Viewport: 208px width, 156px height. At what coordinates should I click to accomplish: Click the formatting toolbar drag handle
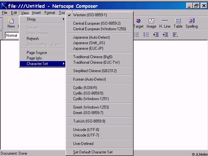pyautogui.click(x=1, y=35)
